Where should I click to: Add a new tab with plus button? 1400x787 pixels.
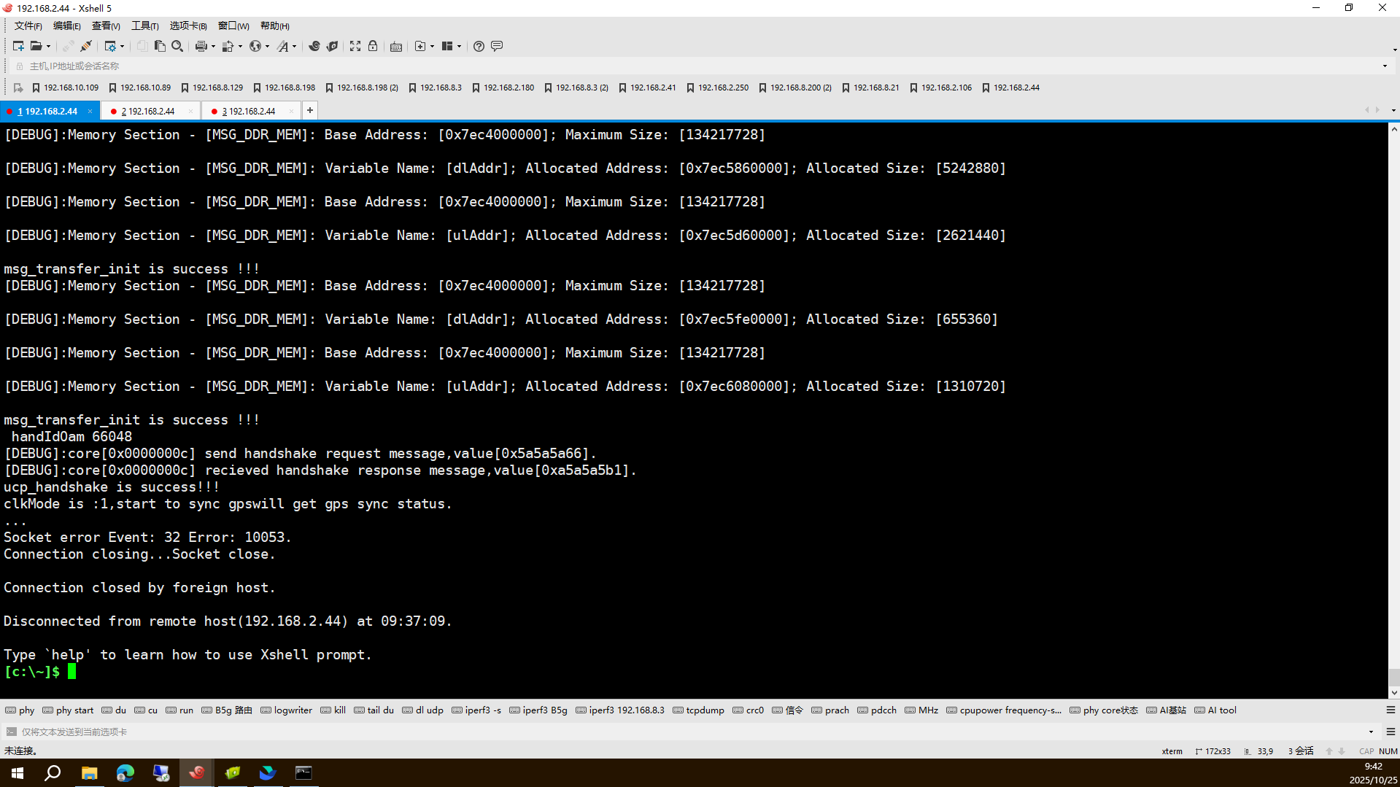[x=310, y=110]
